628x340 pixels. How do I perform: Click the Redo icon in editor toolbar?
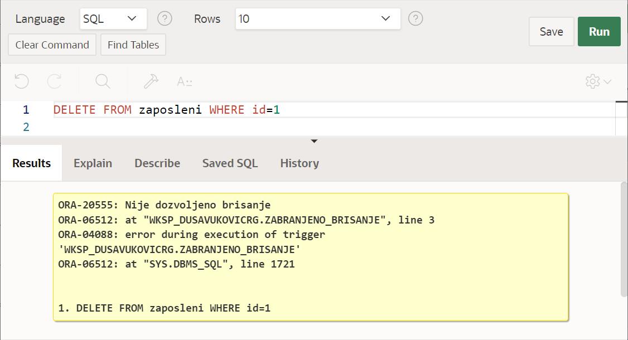[54, 81]
